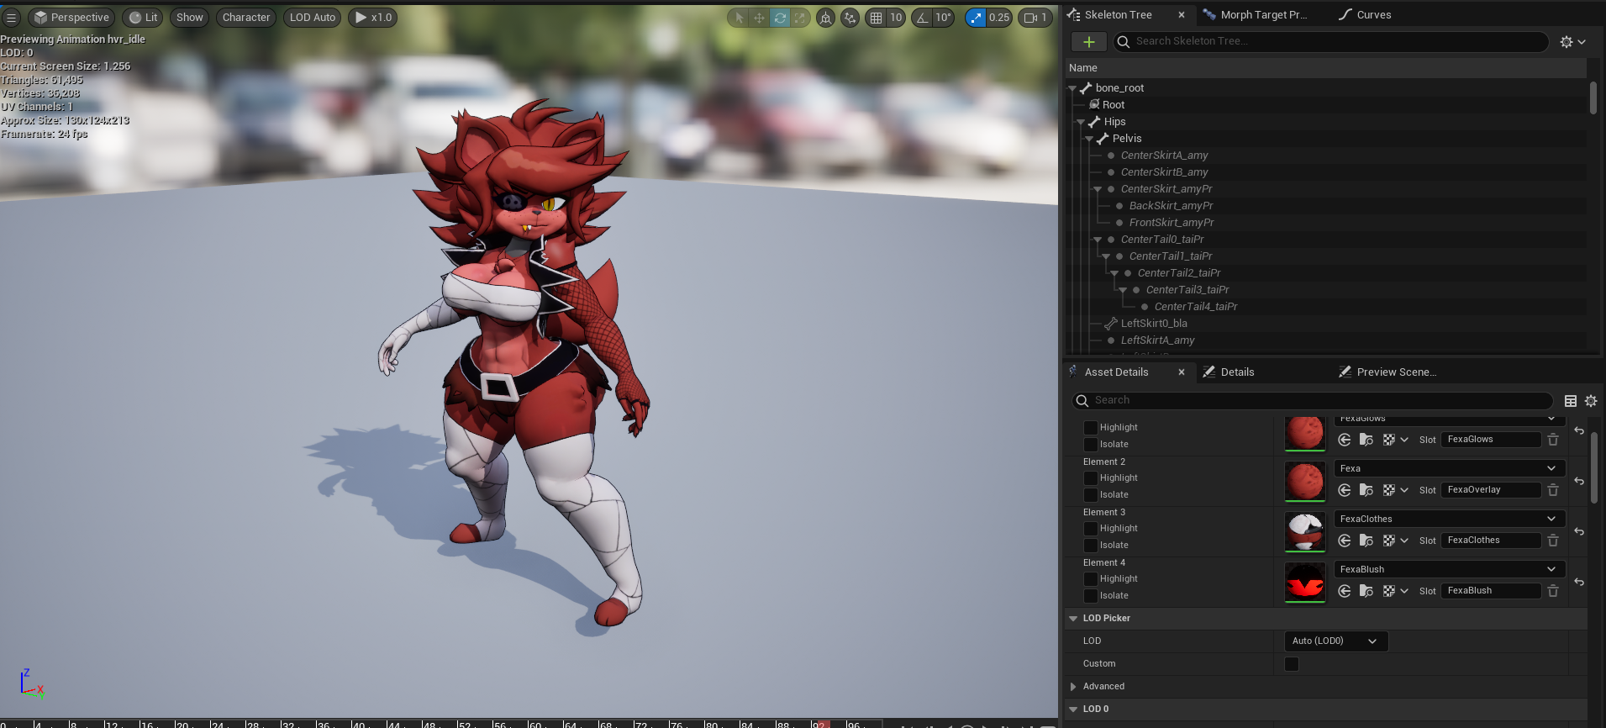Enable Isolate for Element 2

pyautogui.click(x=1091, y=495)
